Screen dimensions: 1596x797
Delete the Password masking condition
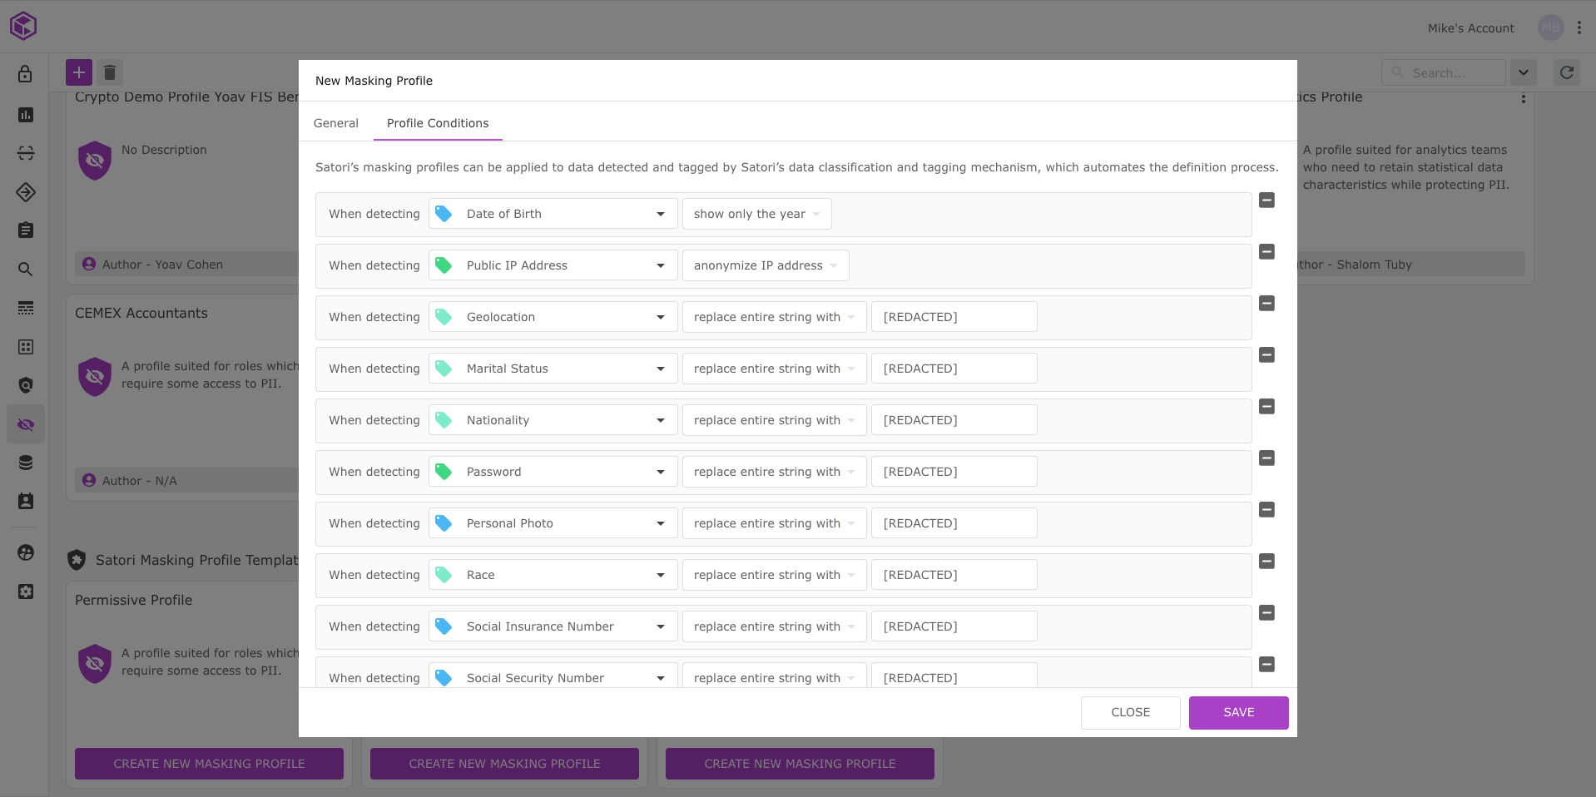tap(1266, 458)
